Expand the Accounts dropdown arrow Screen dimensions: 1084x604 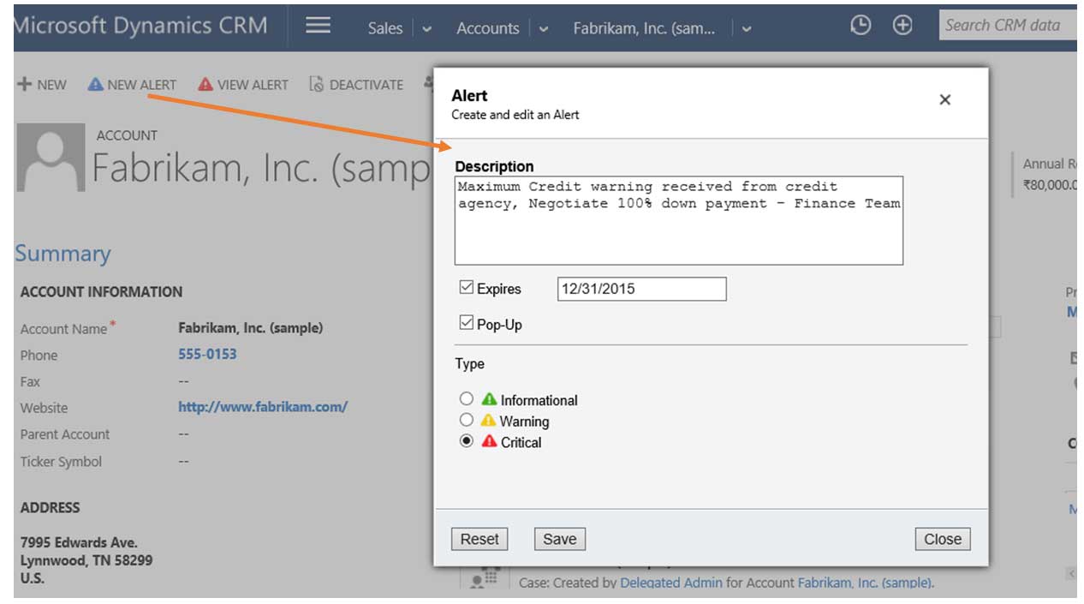tap(543, 28)
